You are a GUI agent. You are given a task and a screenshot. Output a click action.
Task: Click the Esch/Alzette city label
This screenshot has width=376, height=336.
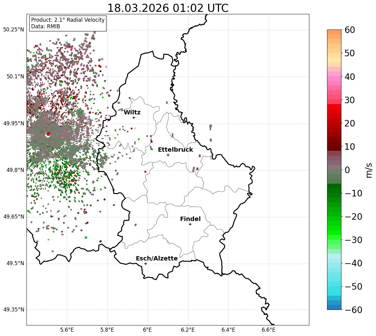(157, 259)
